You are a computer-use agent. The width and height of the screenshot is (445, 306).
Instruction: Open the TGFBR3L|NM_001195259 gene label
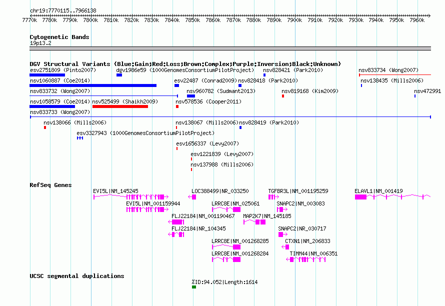pos(298,191)
